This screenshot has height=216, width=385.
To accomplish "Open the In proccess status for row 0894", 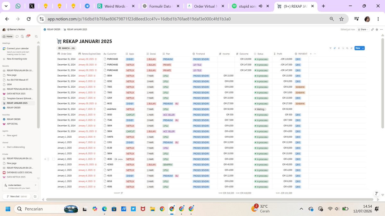I will point(261,76).
